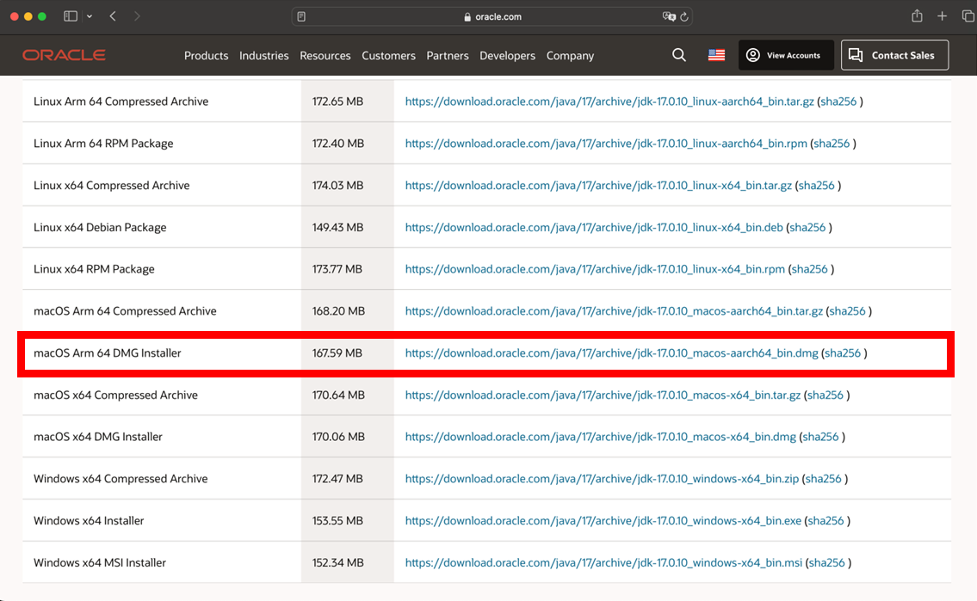Open sha256 for macOS Arm 64 Compressed Archive
977x601 pixels.
(847, 311)
